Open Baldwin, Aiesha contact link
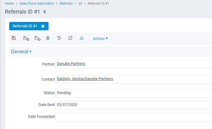 point(85,79)
